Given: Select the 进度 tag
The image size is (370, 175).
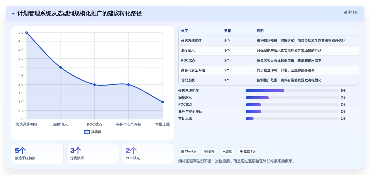Looking at the screenshot, I should coord(227,152).
